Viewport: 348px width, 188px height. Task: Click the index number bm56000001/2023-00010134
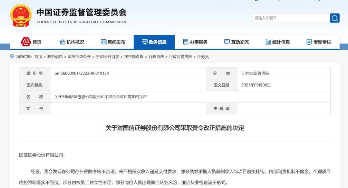point(82,73)
